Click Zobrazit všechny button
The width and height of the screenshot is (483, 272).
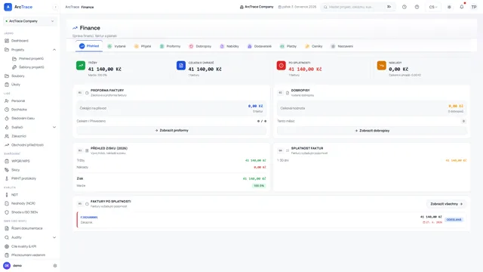click(447, 204)
